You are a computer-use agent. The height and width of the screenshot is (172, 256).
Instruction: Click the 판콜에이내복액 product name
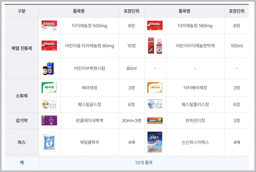click(x=89, y=120)
